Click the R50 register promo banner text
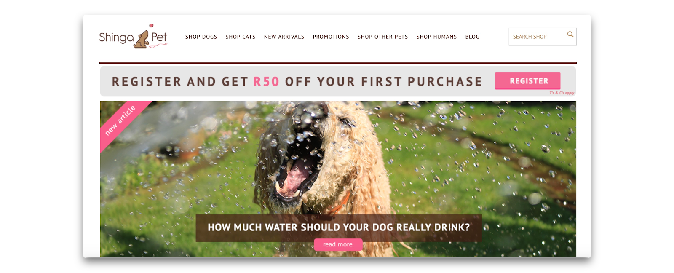 [x=297, y=81]
